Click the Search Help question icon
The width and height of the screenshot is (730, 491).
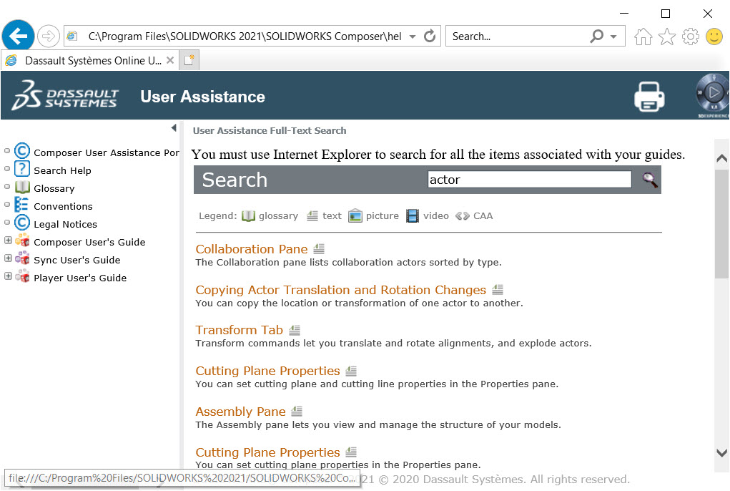coord(22,168)
